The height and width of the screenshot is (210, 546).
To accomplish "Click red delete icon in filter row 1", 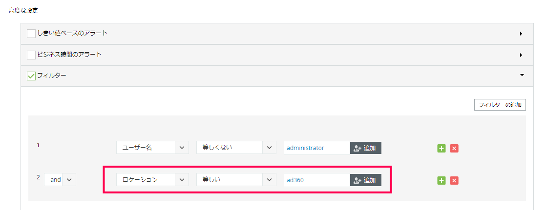I will point(454,148).
